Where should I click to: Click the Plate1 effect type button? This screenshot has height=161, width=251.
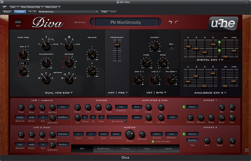point(192,107)
